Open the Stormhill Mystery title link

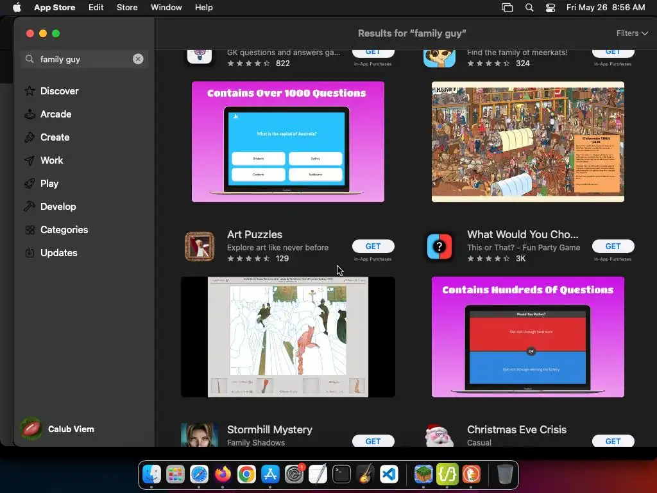[269, 429]
